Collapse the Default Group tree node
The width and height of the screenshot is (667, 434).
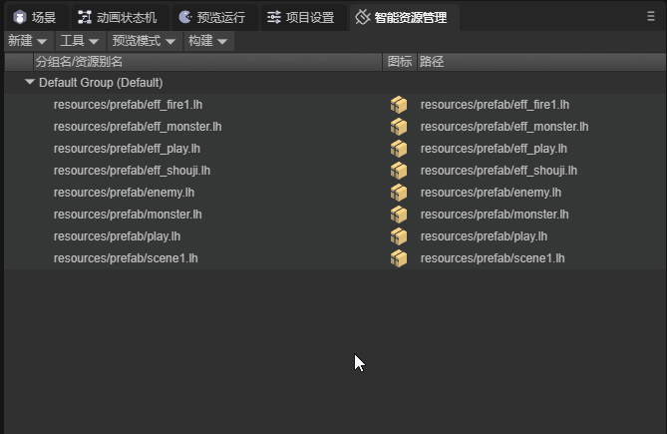point(29,82)
